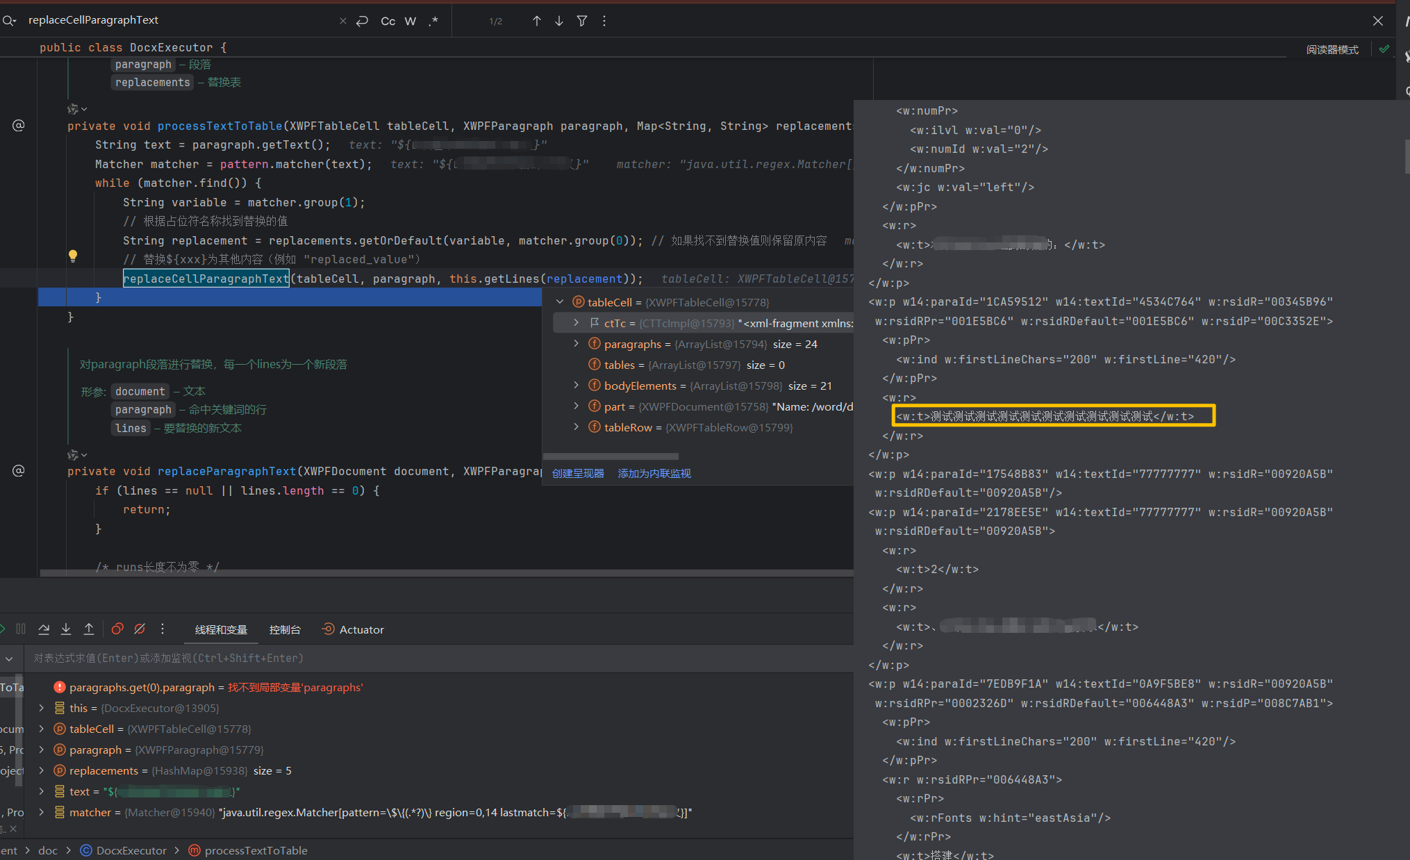
Task: Open View Breakpoints red circles icon
Action: pyautogui.click(x=117, y=629)
